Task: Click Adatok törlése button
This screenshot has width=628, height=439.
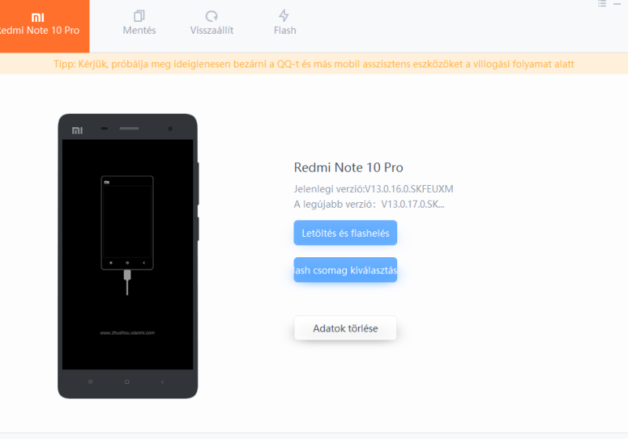Action: pyautogui.click(x=345, y=328)
